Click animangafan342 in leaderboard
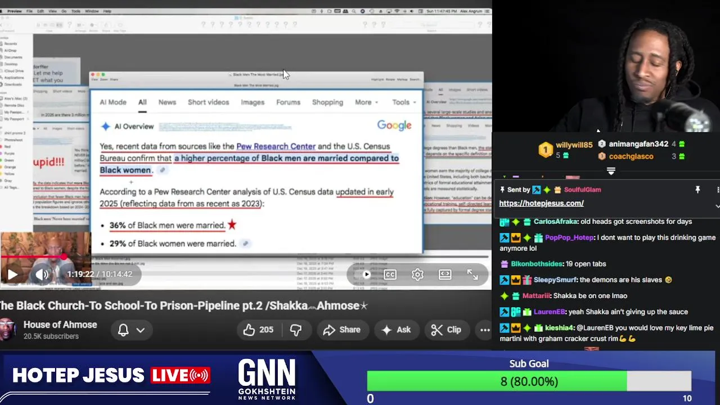720x405 pixels. pos(638,144)
